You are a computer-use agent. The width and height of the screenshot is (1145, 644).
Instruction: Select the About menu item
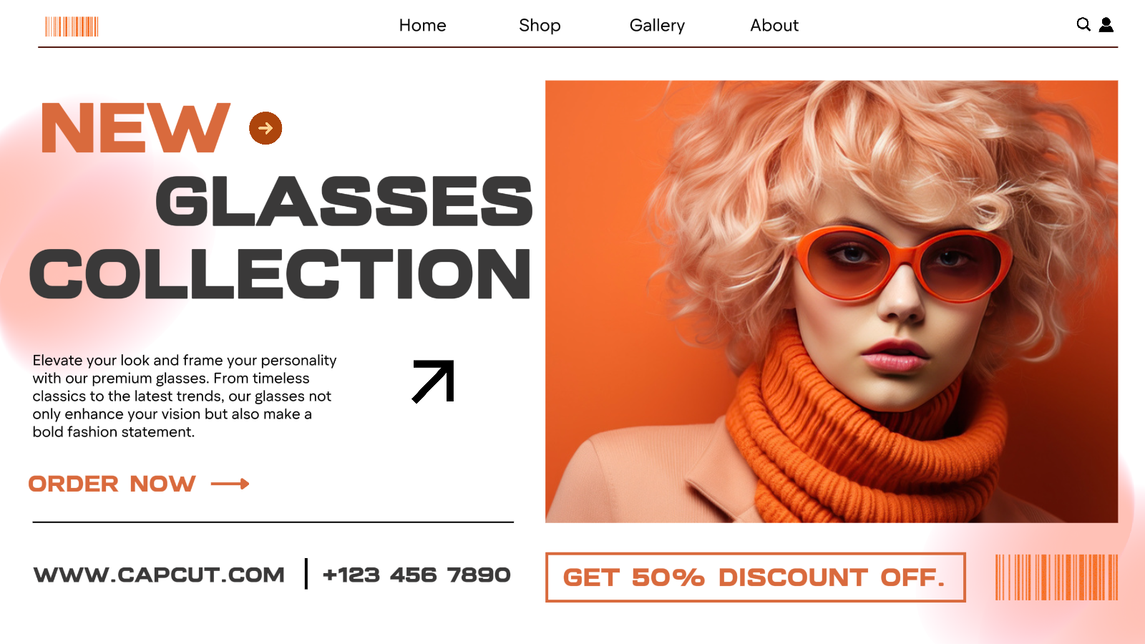point(774,26)
